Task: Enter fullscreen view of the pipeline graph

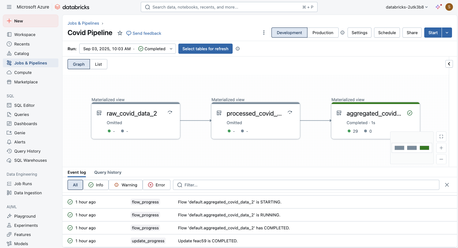Action: [441, 136]
